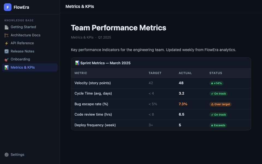Screen dimensions: 262x164
Task: Click the Exceeds status badge
Action: [218, 125]
